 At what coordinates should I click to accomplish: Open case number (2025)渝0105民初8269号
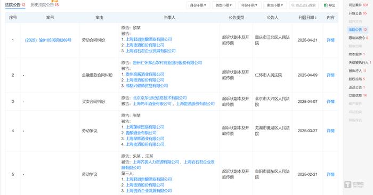tap(48, 40)
